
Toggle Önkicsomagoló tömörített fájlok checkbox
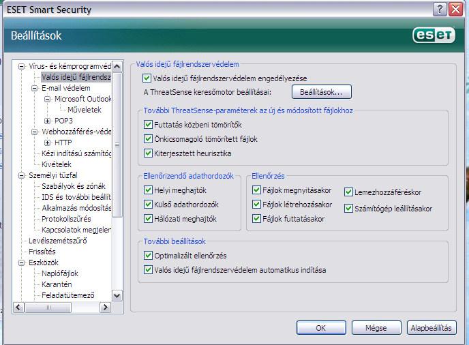click(x=148, y=139)
